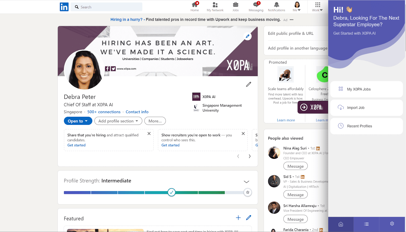Click the Facebook icon on the banner
This screenshot has height=232, width=406.
point(108,69)
